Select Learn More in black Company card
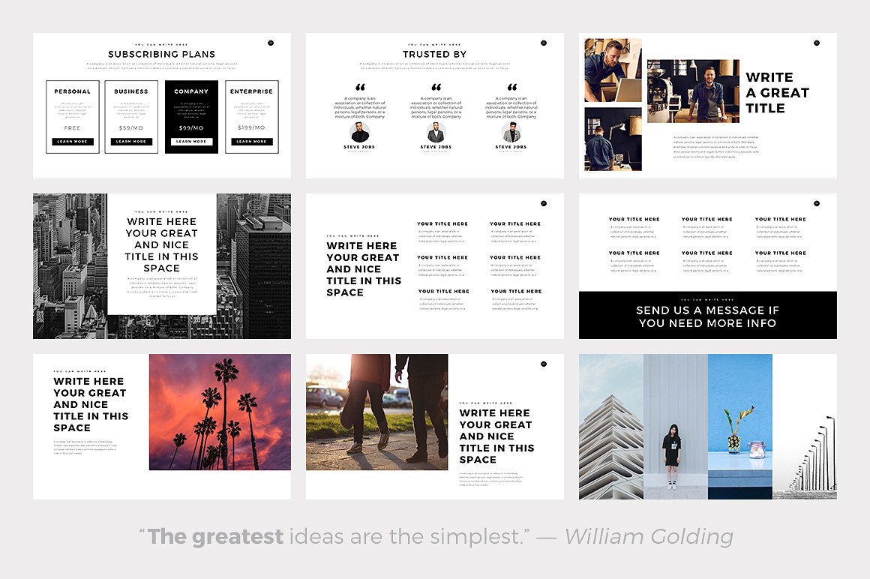The width and height of the screenshot is (870, 579). tap(191, 142)
